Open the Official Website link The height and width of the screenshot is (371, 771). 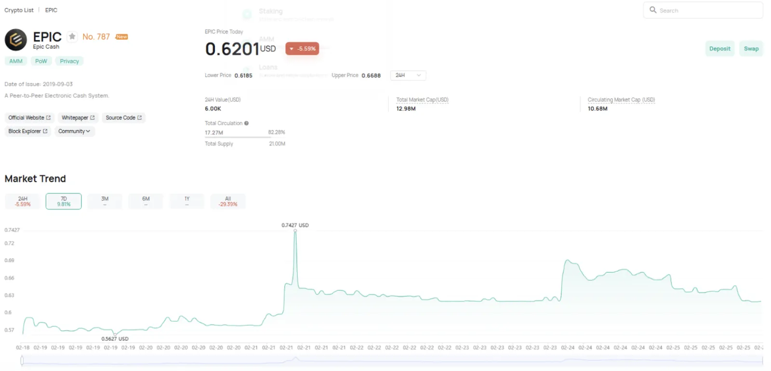coord(29,118)
